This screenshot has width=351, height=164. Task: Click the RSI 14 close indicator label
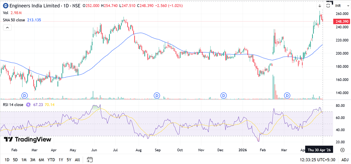point(13,105)
